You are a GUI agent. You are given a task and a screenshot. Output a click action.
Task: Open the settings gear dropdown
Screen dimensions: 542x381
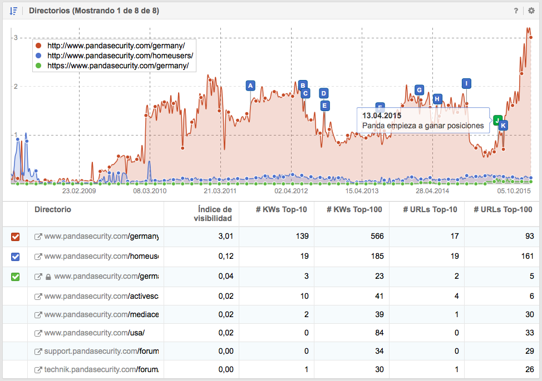(x=530, y=11)
